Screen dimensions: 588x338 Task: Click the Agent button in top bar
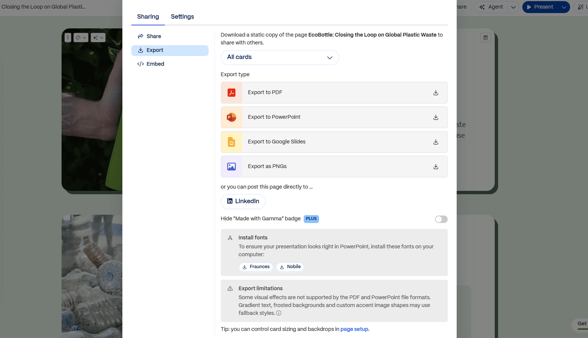tap(491, 7)
